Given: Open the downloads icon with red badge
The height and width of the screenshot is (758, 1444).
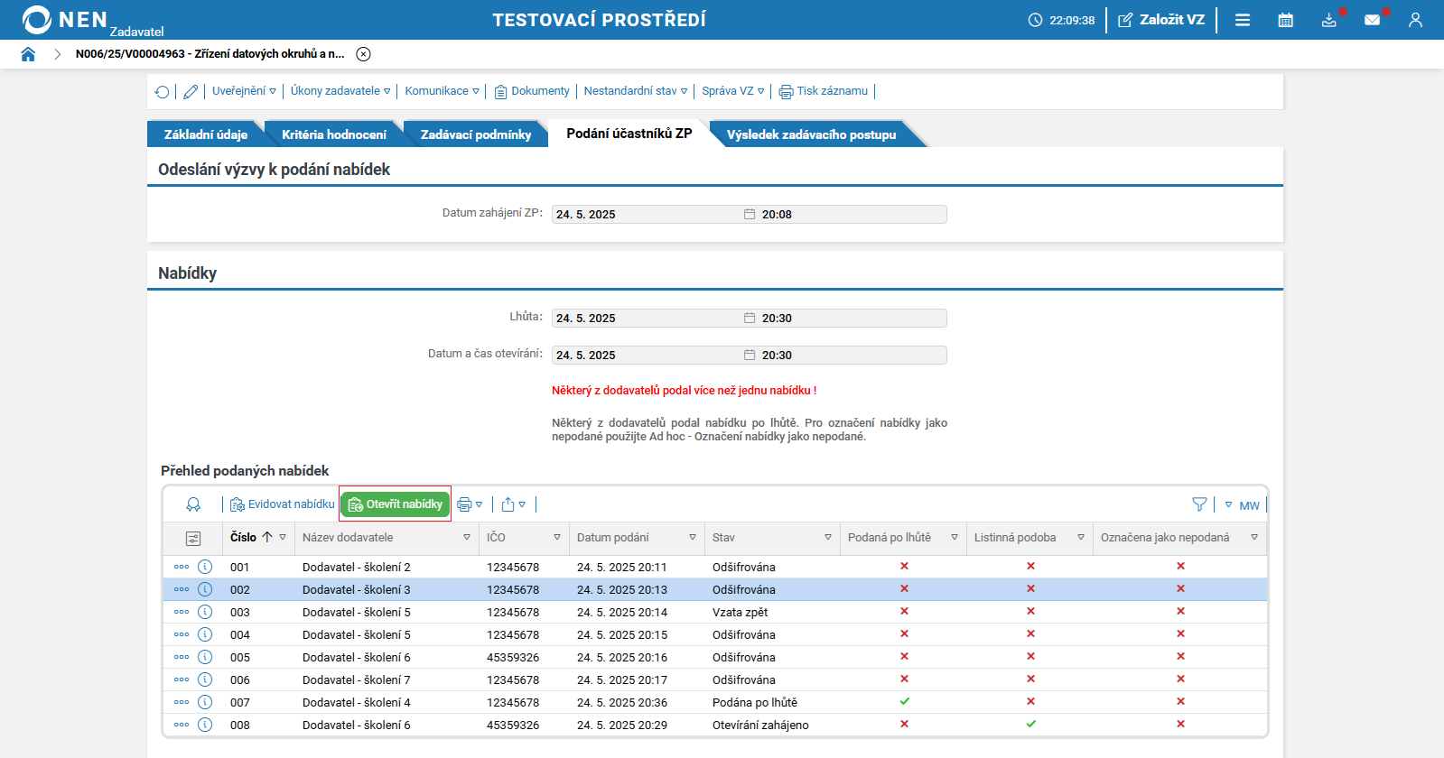Looking at the screenshot, I should coord(1328,20).
